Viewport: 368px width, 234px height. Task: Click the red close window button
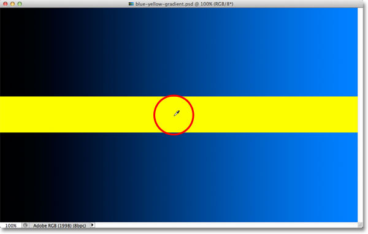pyautogui.click(x=5, y=4)
